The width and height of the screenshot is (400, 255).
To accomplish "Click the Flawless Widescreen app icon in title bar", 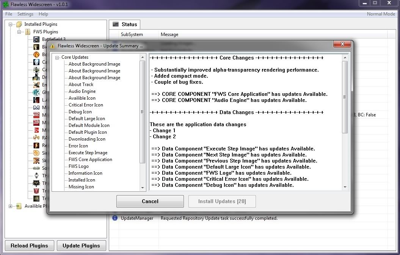I will pyautogui.click(x=5, y=4).
